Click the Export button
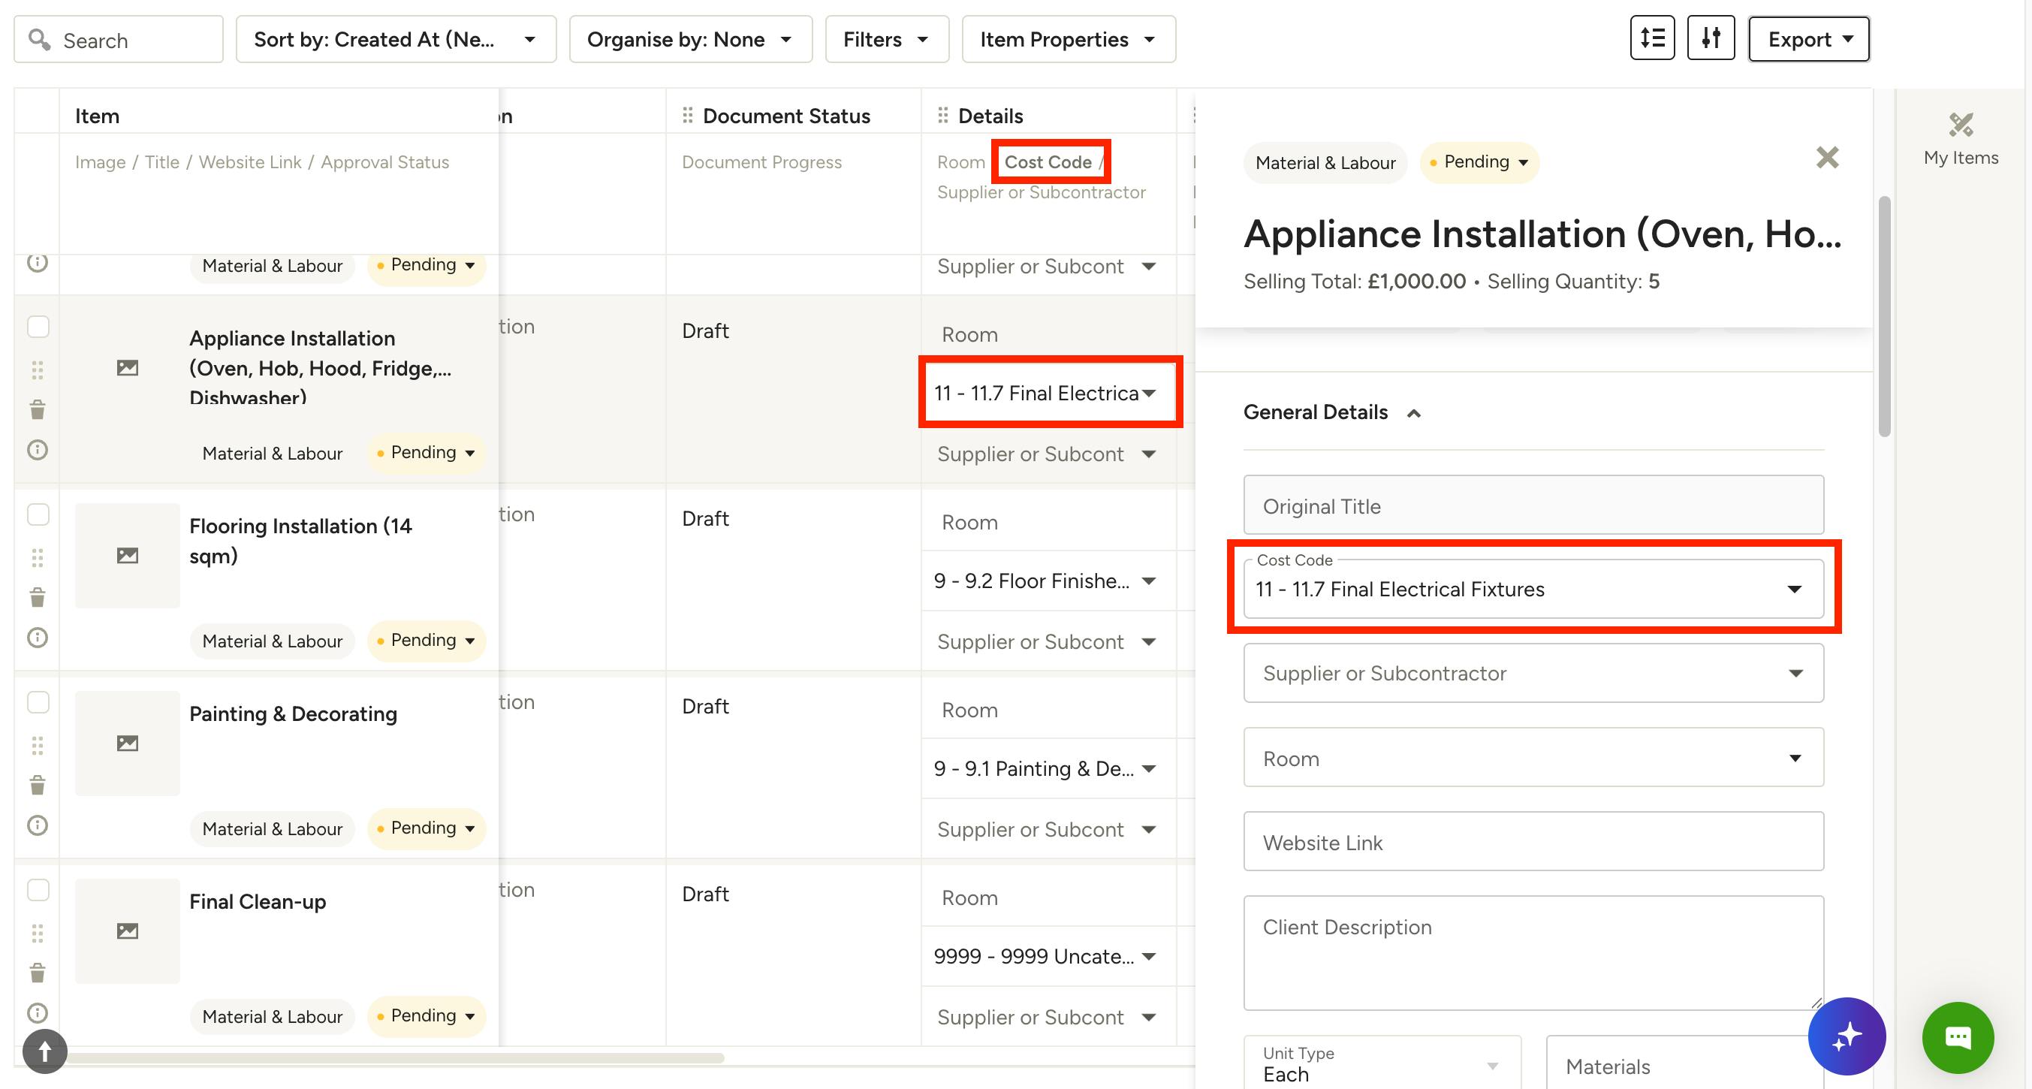2032x1089 pixels. click(x=1808, y=40)
